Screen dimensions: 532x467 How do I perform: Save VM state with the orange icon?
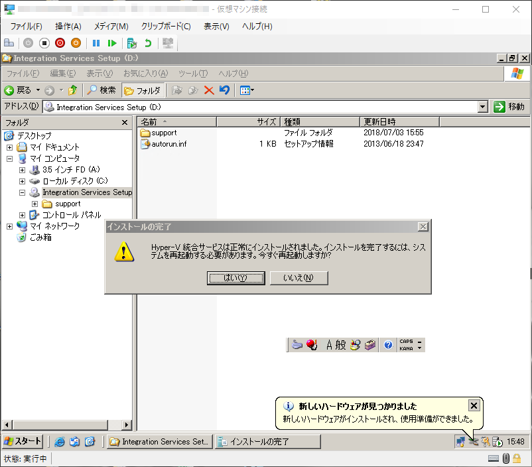click(76, 43)
